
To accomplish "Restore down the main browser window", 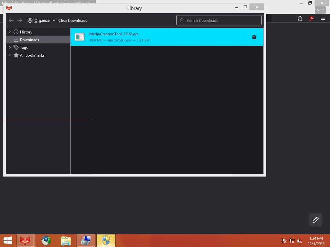I will (310, 3).
